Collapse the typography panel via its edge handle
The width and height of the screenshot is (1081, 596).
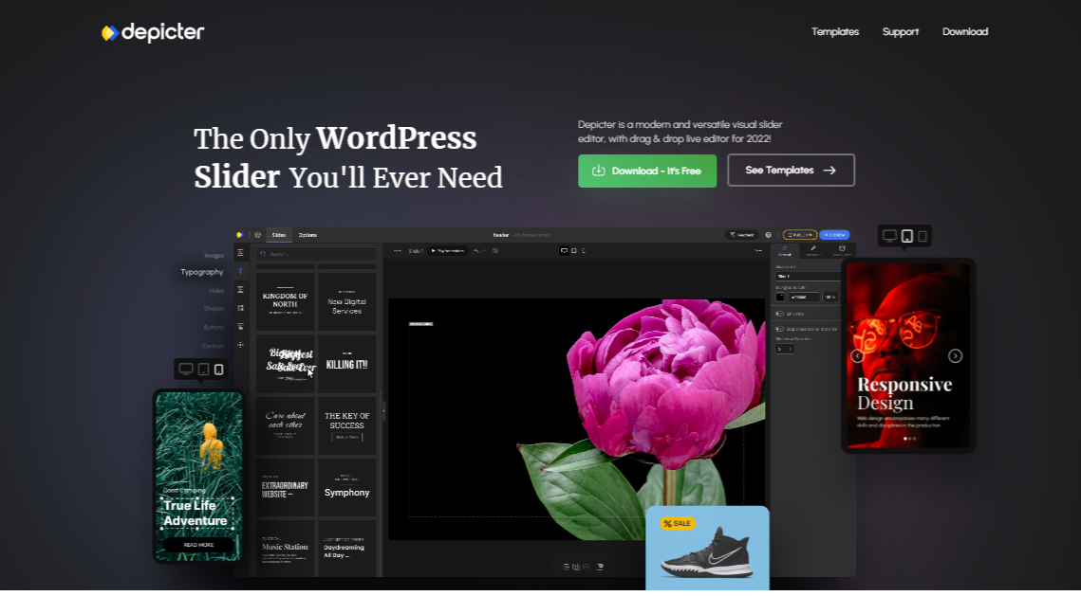383,411
